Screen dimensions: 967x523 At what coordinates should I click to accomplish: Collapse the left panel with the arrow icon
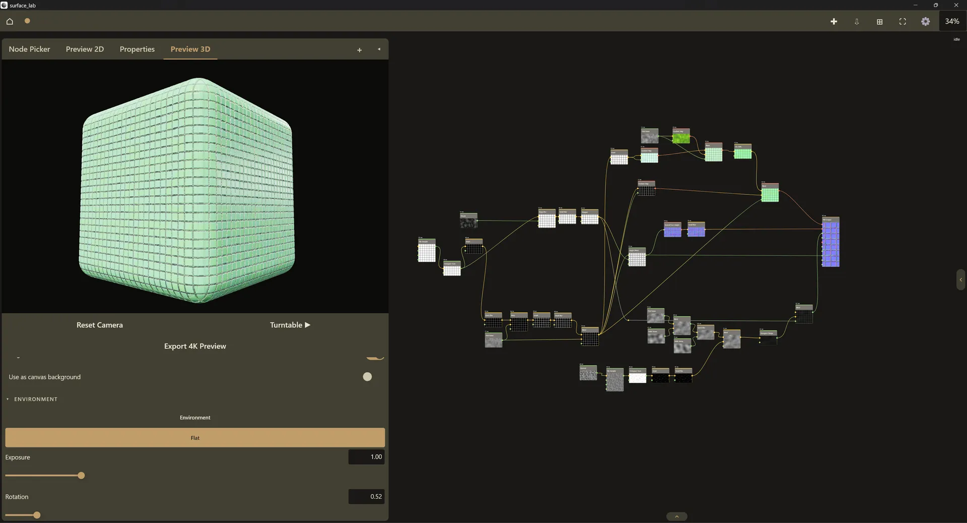tap(379, 49)
